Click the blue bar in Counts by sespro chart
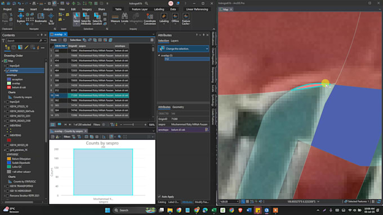The width and height of the screenshot is (383, 215). 103,172
